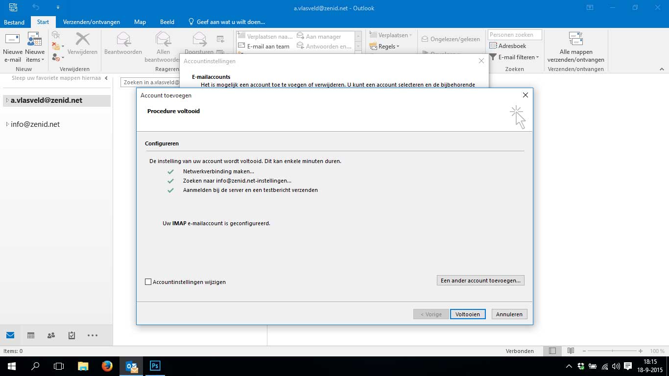Click the send/receive icon in the title bar
The image size is (669, 376).
click(13, 7)
